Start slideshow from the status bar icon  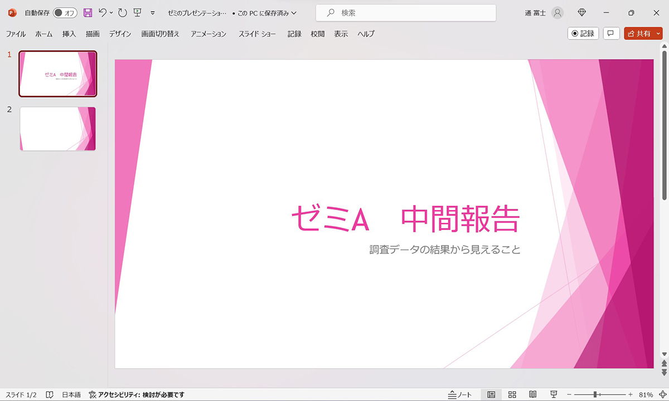coord(553,395)
